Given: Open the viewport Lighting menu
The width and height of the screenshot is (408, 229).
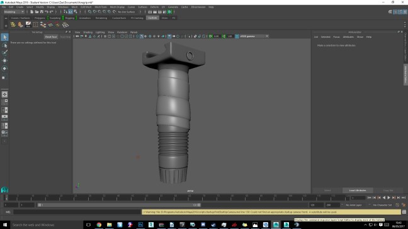Looking at the screenshot, I should tap(100, 32).
